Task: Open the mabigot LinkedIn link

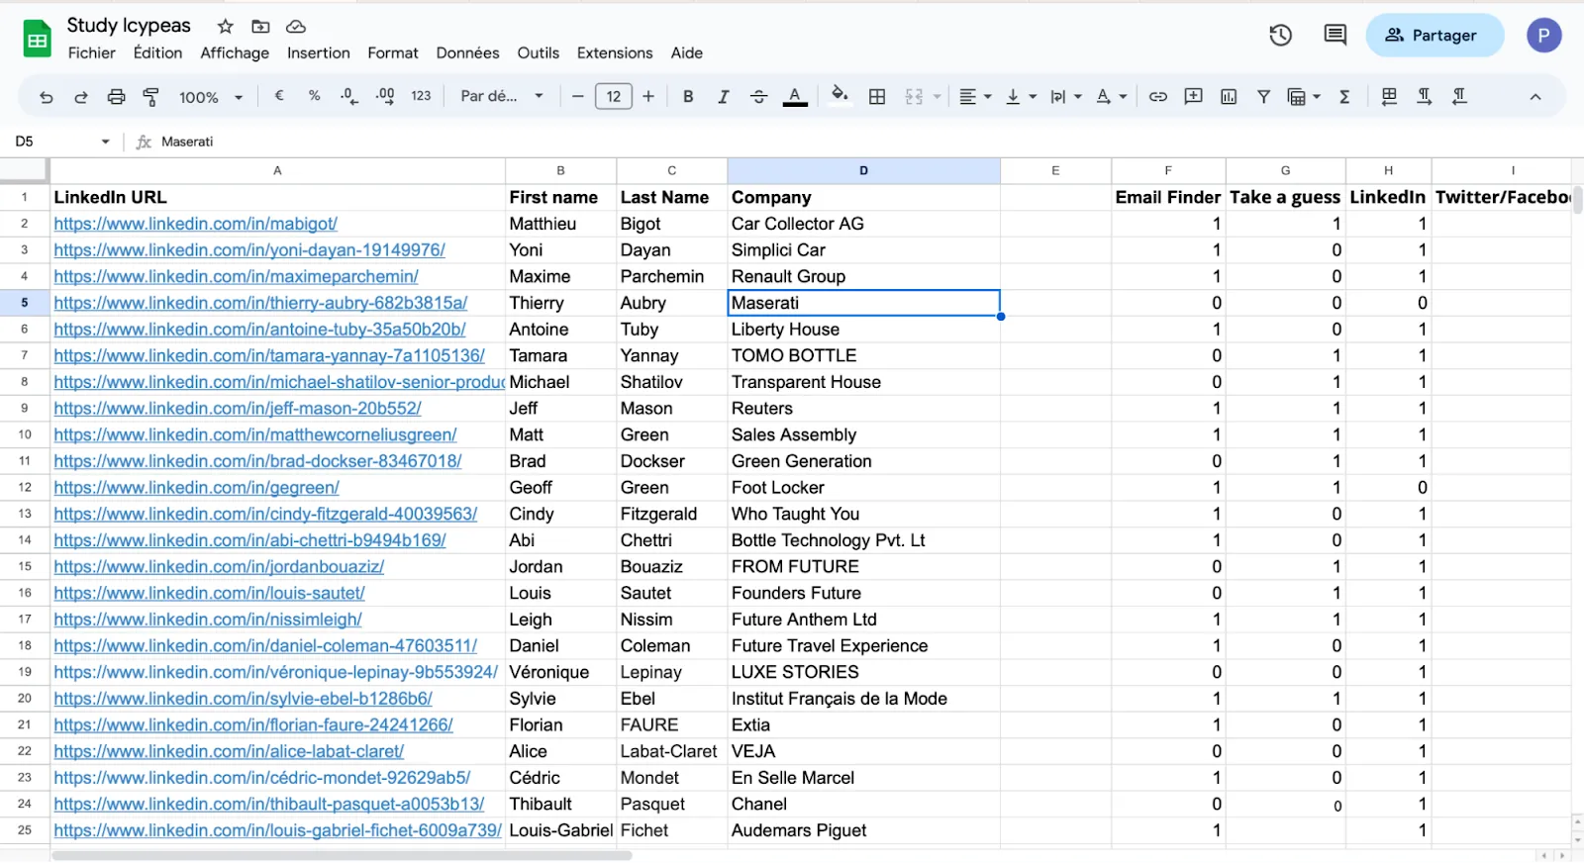Action: pos(195,225)
